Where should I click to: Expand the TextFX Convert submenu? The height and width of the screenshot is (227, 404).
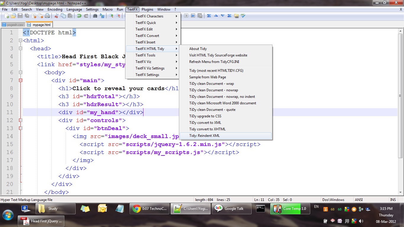148,35
